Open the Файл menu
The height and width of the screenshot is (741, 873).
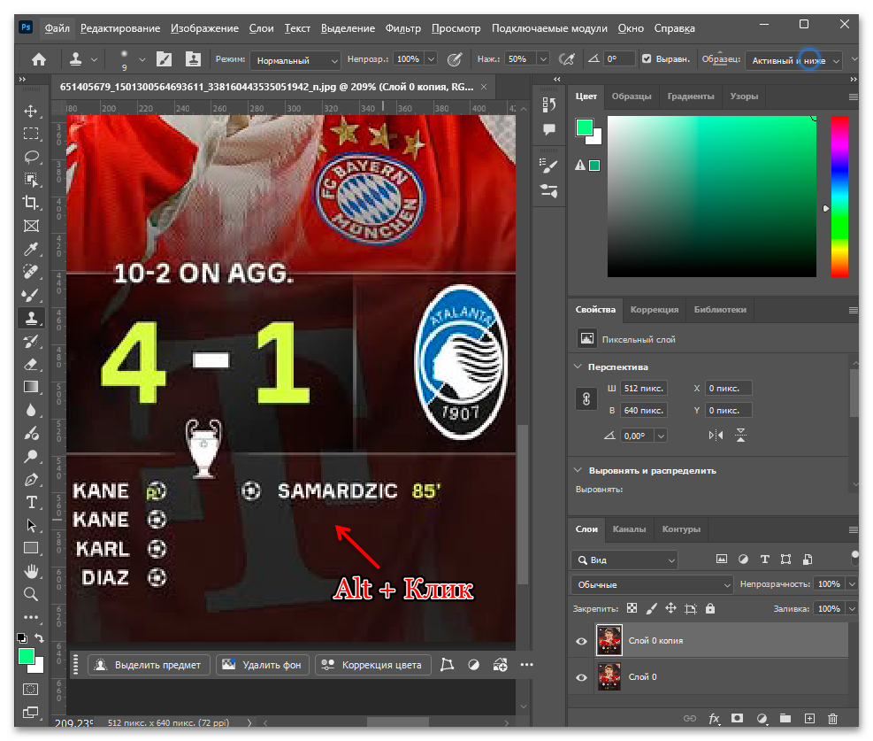57,28
